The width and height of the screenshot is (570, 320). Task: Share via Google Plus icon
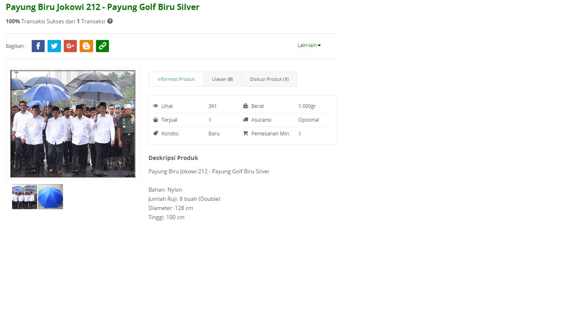coord(70,46)
